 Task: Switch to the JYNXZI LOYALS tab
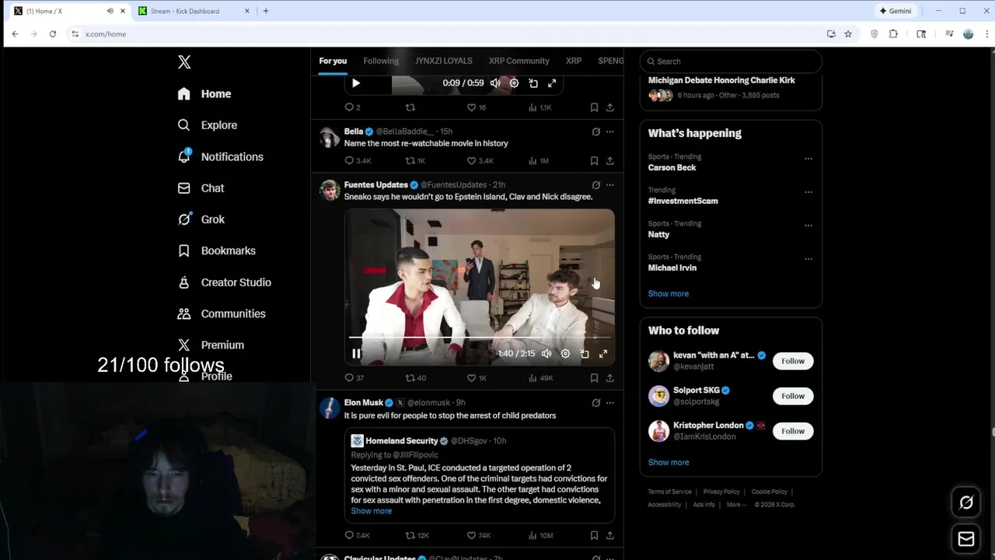coord(444,61)
